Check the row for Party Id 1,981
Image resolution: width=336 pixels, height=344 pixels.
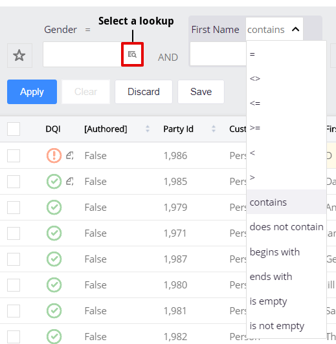tap(14, 311)
